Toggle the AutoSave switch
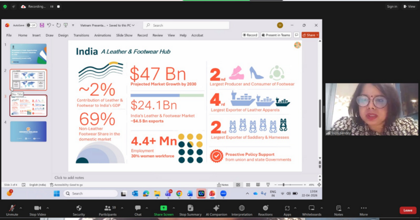Viewport: 420px width, 220px height. (x=31, y=25)
